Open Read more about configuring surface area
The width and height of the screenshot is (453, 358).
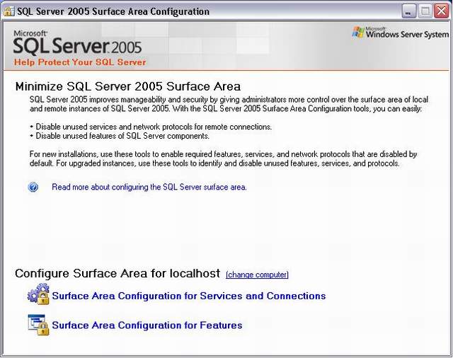click(149, 187)
